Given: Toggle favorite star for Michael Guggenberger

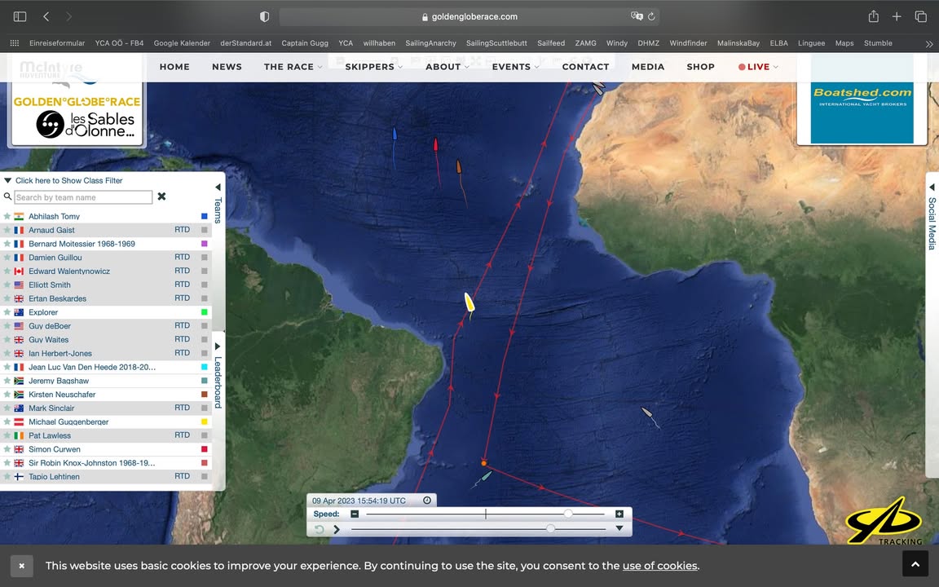Looking at the screenshot, I should pyautogui.click(x=7, y=421).
